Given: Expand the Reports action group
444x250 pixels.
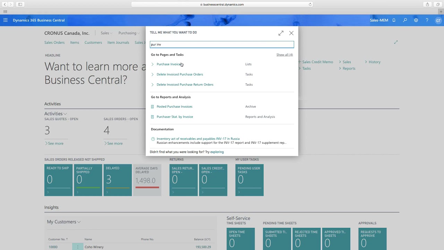Looking at the screenshot, I should [347, 68].
